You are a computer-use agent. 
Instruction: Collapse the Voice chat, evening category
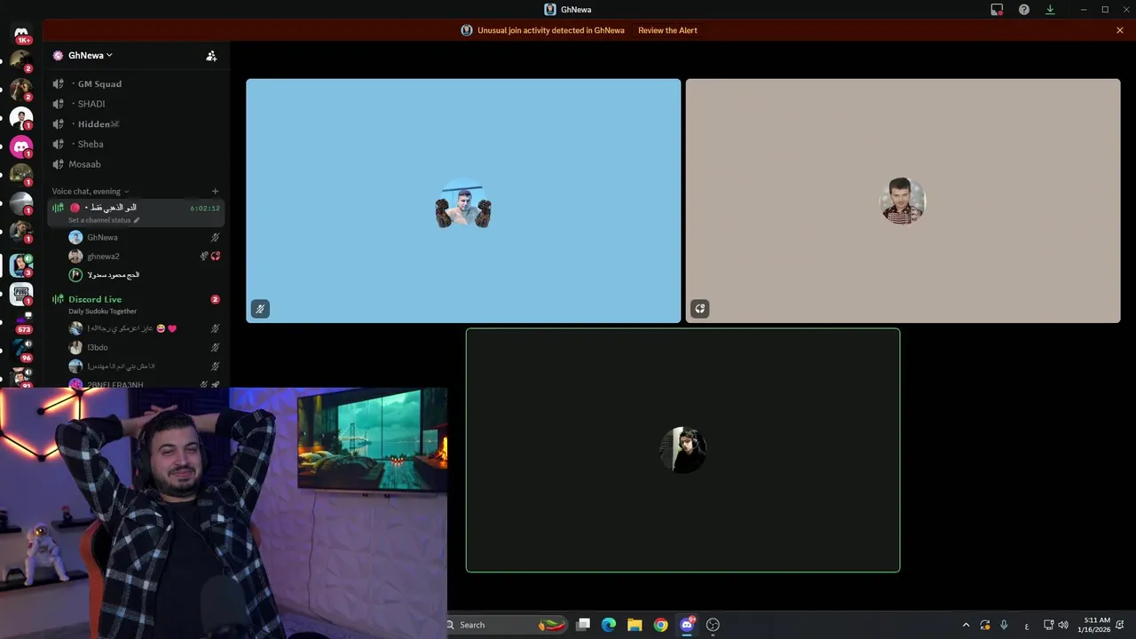pos(90,191)
